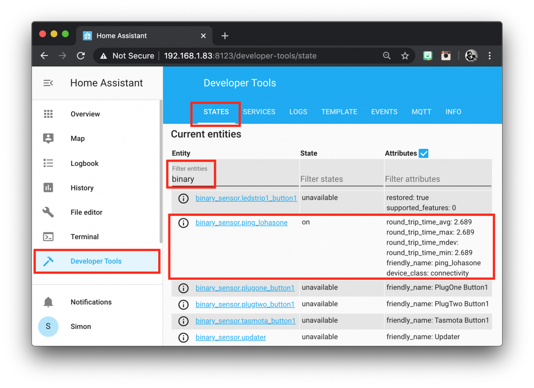Switch to the MQTT tab
This screenshot has height=388, width=534.
[421, 112]
